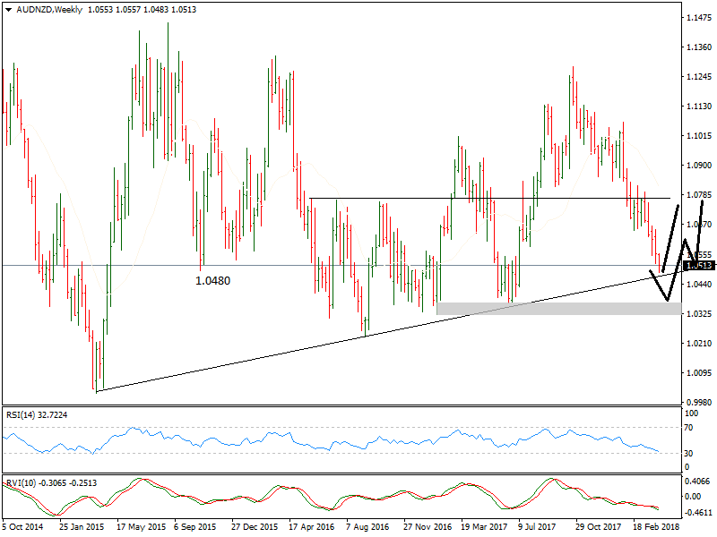The height and width of the screenshot is (537, 717).
Task: Click the 1.0900 price axis label
Action: (x=699, y=166)
